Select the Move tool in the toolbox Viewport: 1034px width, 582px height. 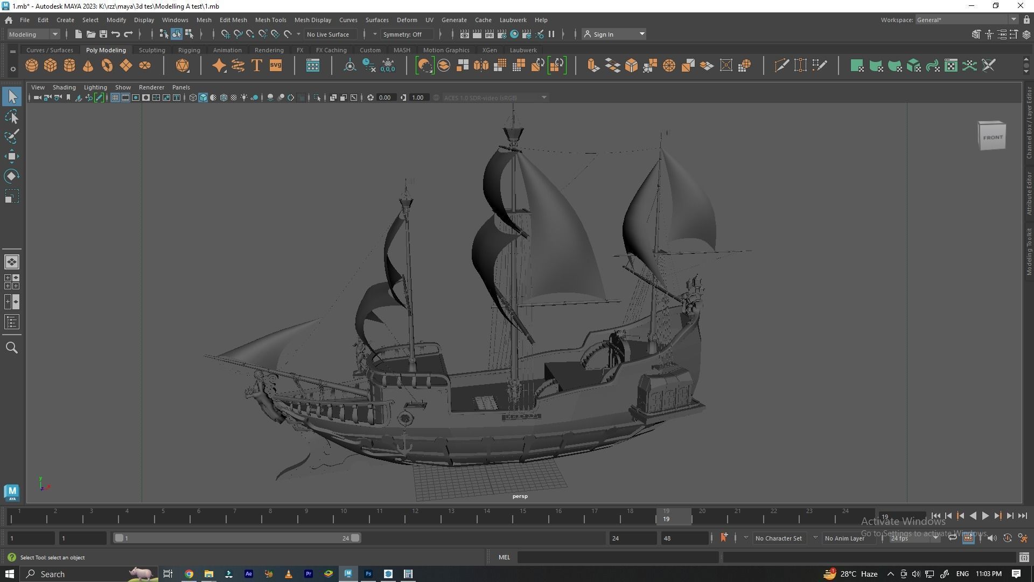[x=12, y=156]
